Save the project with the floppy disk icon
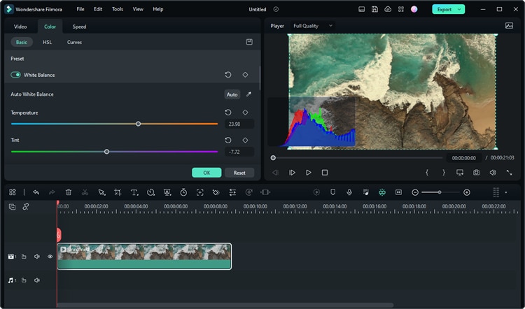Screen dimensions: 525x309 pos(375,9)
